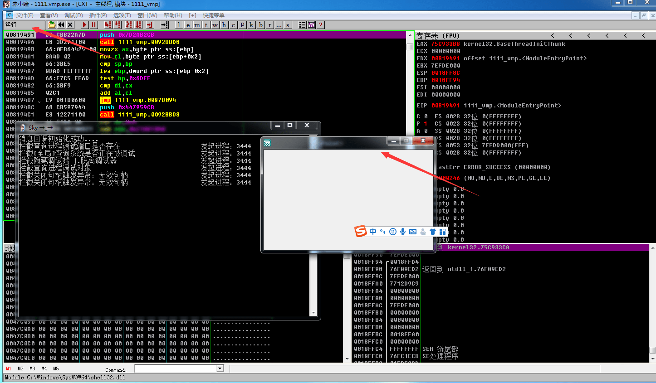Expand the Command history dropdown arrow
Screen dimensions: 656x383
[x=220, y=369]
